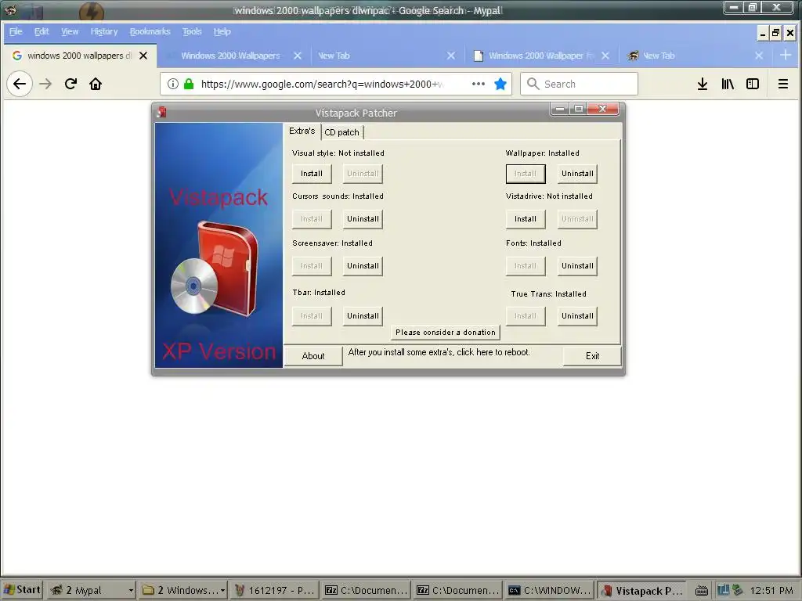Close the 'windows 2000 wallpapers' Google tab
Viewport: 802px width, 601px height.
143,56
